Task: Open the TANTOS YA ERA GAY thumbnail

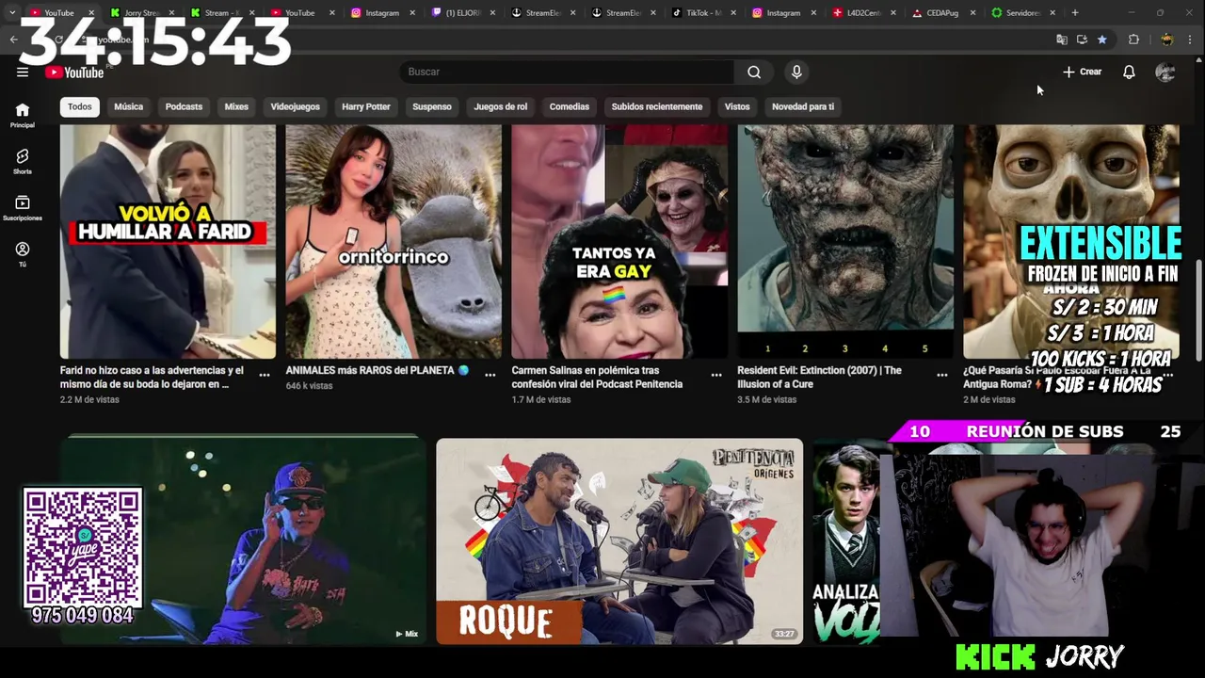Action: tap(619, 242)
